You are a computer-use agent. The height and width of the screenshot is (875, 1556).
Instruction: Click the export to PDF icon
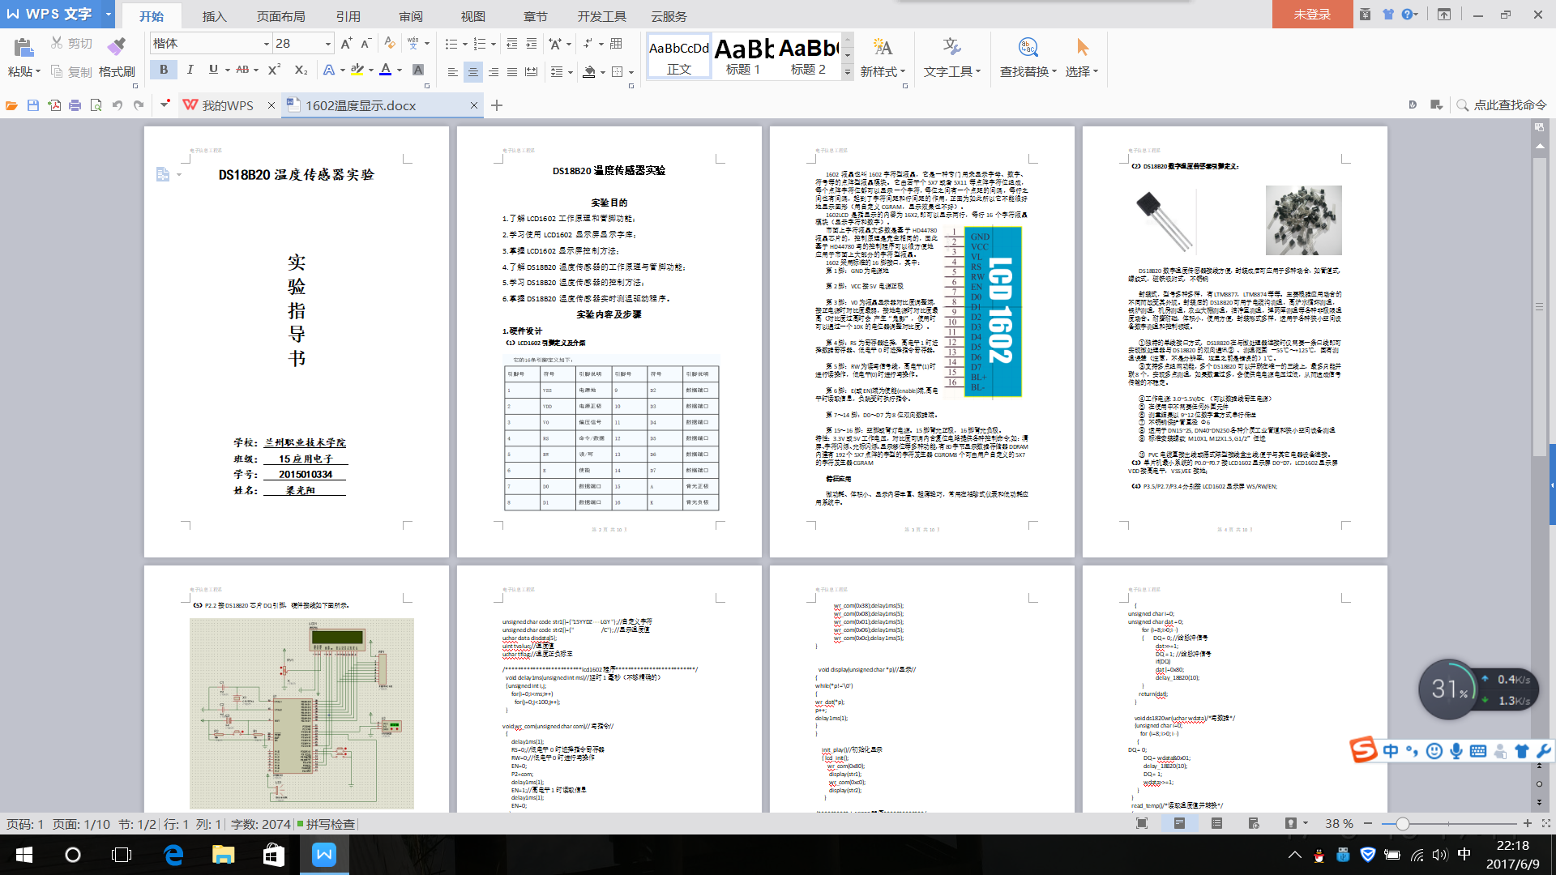54,105
